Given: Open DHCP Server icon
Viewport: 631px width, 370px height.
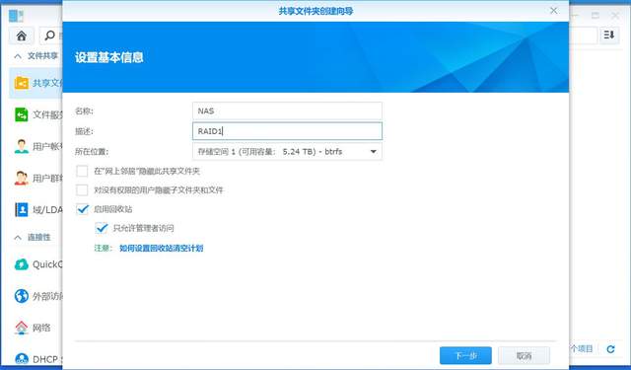Looking at the screenshot, I should [x=22, y=359].
